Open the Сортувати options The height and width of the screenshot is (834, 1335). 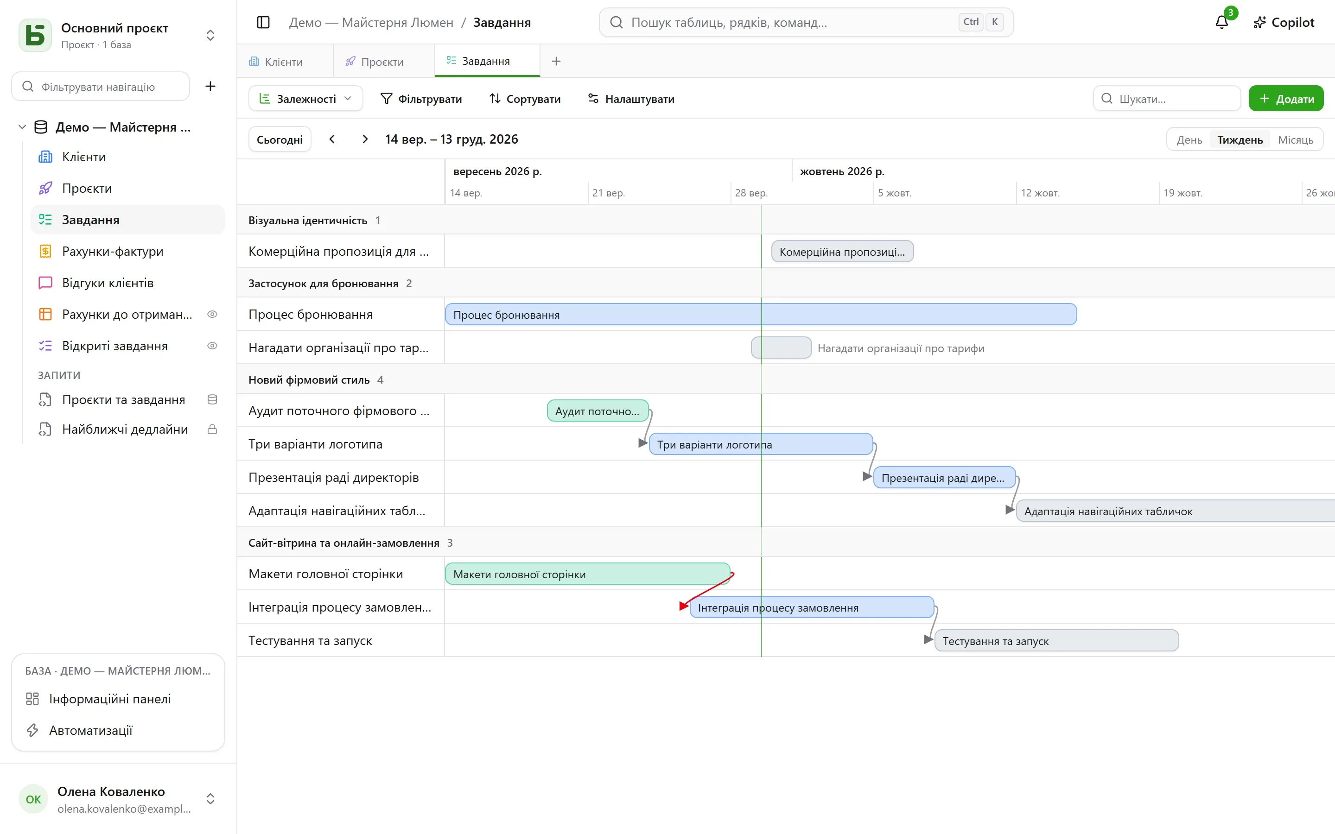pos(525,99)
